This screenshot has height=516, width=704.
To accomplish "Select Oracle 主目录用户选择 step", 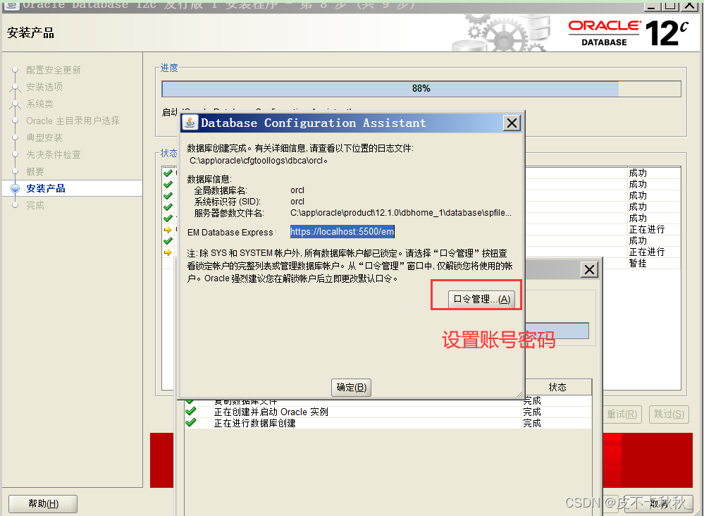I will pyautogui.click(x=73, y=121).
